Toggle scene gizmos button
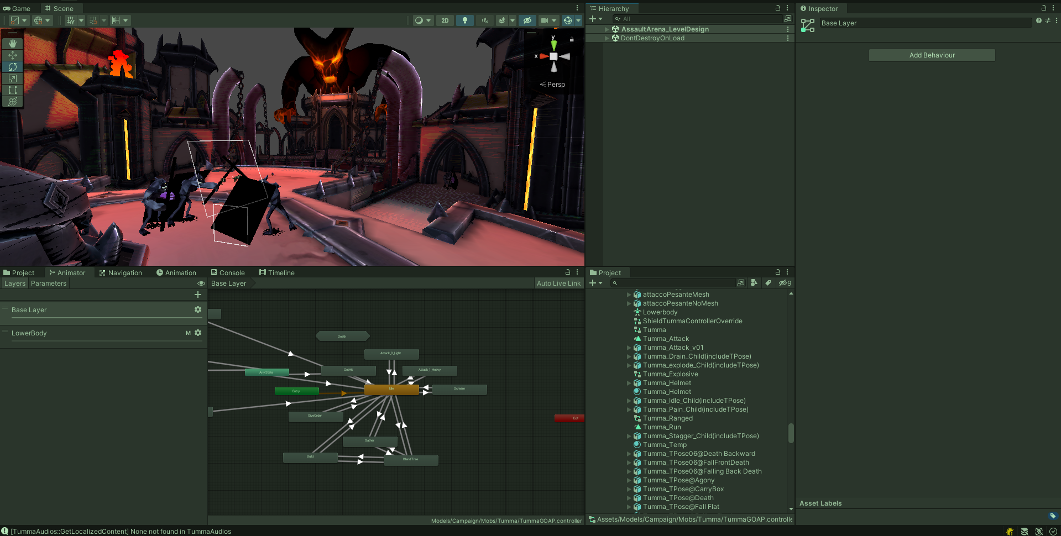1061x536 pixels. (568, 20)
